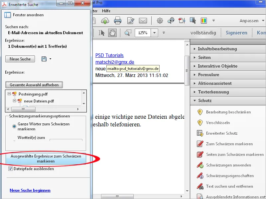Click the print preview magnifier icon

coord(171,21)
